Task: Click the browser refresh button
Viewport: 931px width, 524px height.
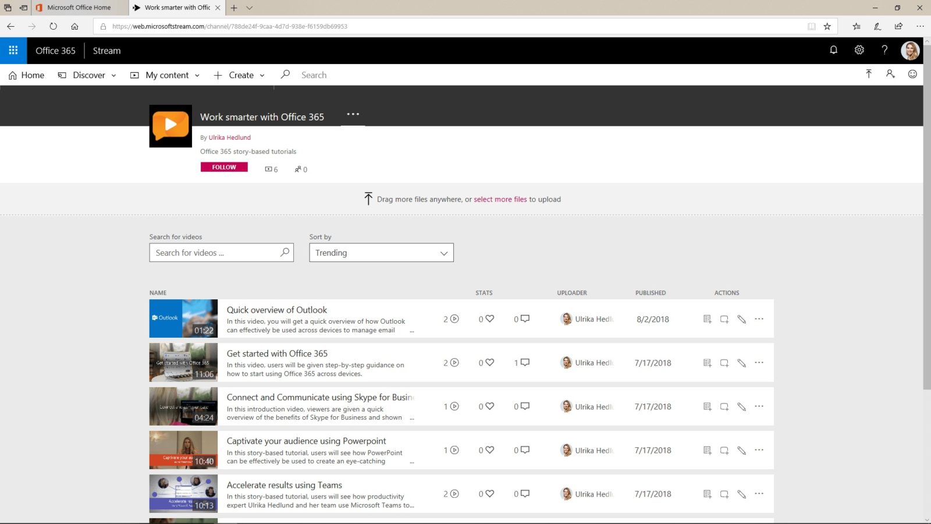Action: tap(53, 26)
